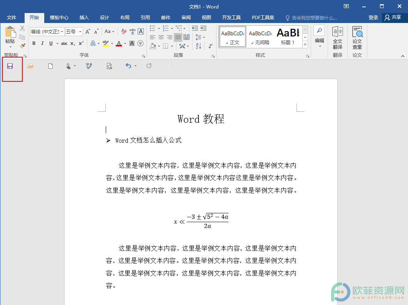Open the Font dialog launcher
Screen dimensions: 408x305
[x=143, y=56]
